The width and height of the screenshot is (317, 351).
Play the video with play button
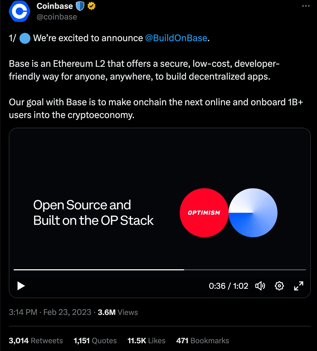(21, 286)
